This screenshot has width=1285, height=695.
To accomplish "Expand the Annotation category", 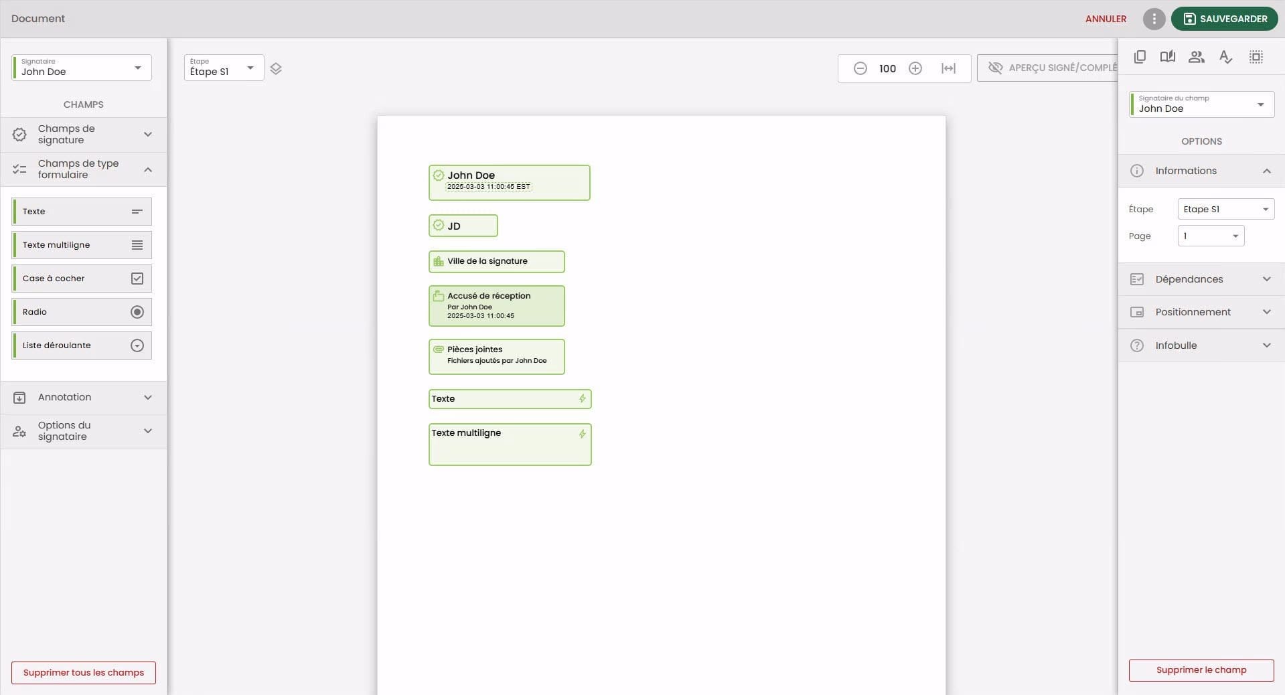I will [84, 398].
